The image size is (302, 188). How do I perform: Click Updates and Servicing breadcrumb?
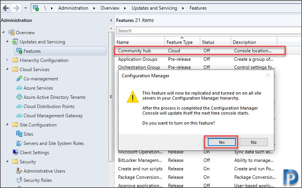point(154,8)
